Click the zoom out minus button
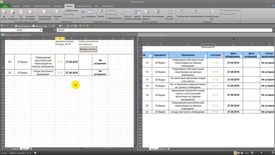 [252, 153]
